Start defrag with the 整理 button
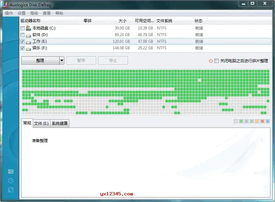275x202 pixels. pos(40,61)
